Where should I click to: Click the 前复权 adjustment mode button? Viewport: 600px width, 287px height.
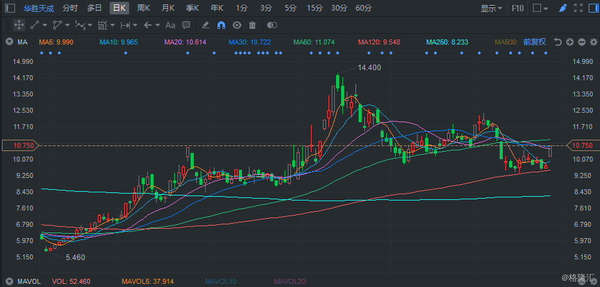click(x=535, y=42)
